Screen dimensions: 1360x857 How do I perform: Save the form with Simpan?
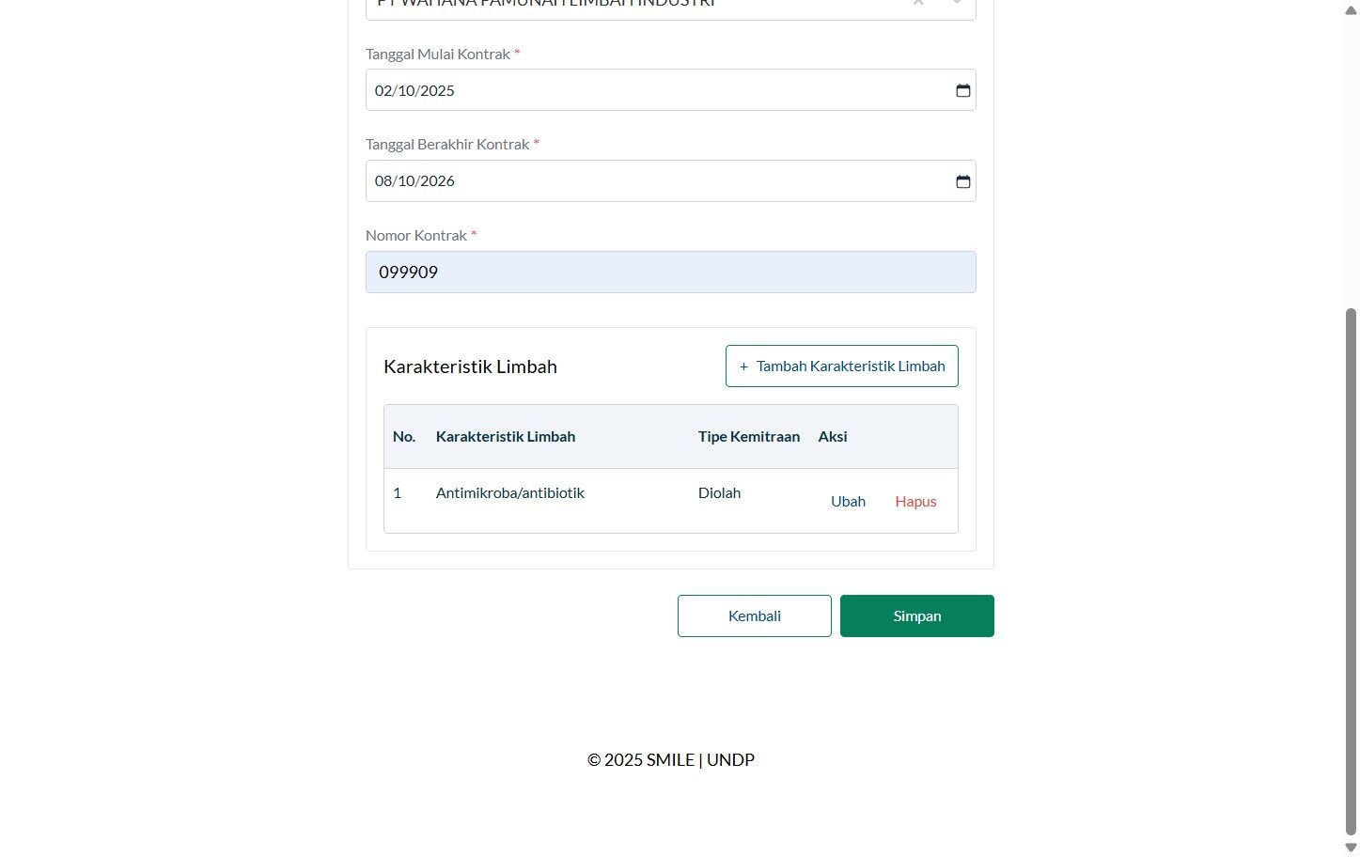[917, 616]
